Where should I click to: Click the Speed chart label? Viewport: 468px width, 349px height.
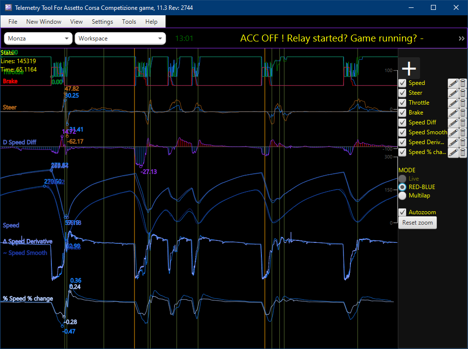click(x=11, y=225)
